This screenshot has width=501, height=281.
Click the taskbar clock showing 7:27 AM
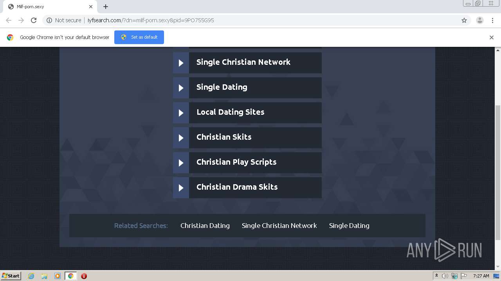[481, 276]
